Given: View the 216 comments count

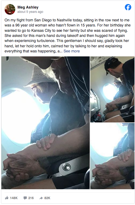Looking at the screenshot, I should (31, 198).
